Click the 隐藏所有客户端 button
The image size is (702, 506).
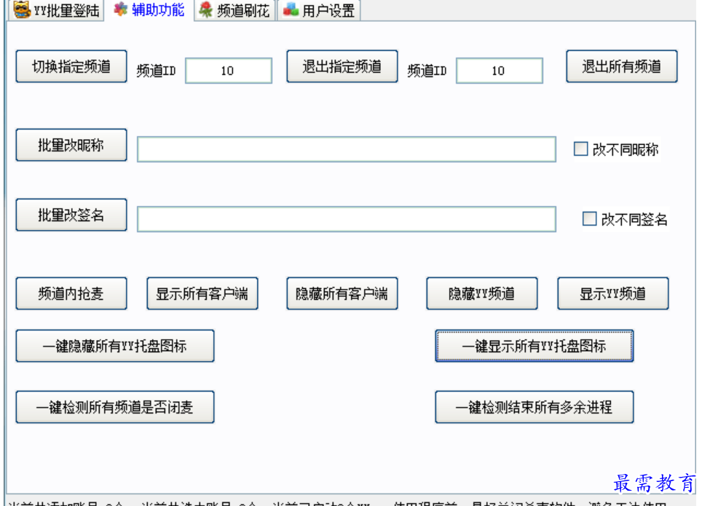[x=342, y=293]
